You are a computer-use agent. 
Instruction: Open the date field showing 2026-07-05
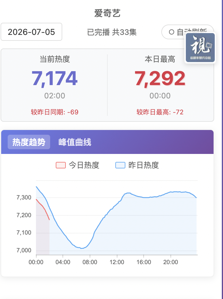coord(32,32)
